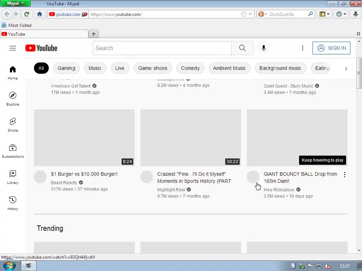Select the YouTube browser tab
The height and width of the screenshot is (271, 362).
44,34
